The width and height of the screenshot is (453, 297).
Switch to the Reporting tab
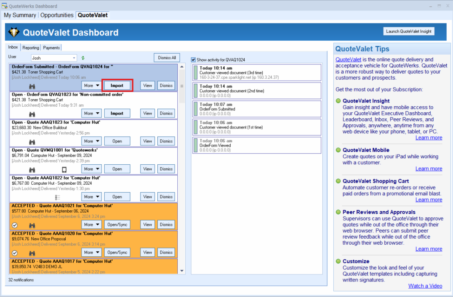[31, 48]
